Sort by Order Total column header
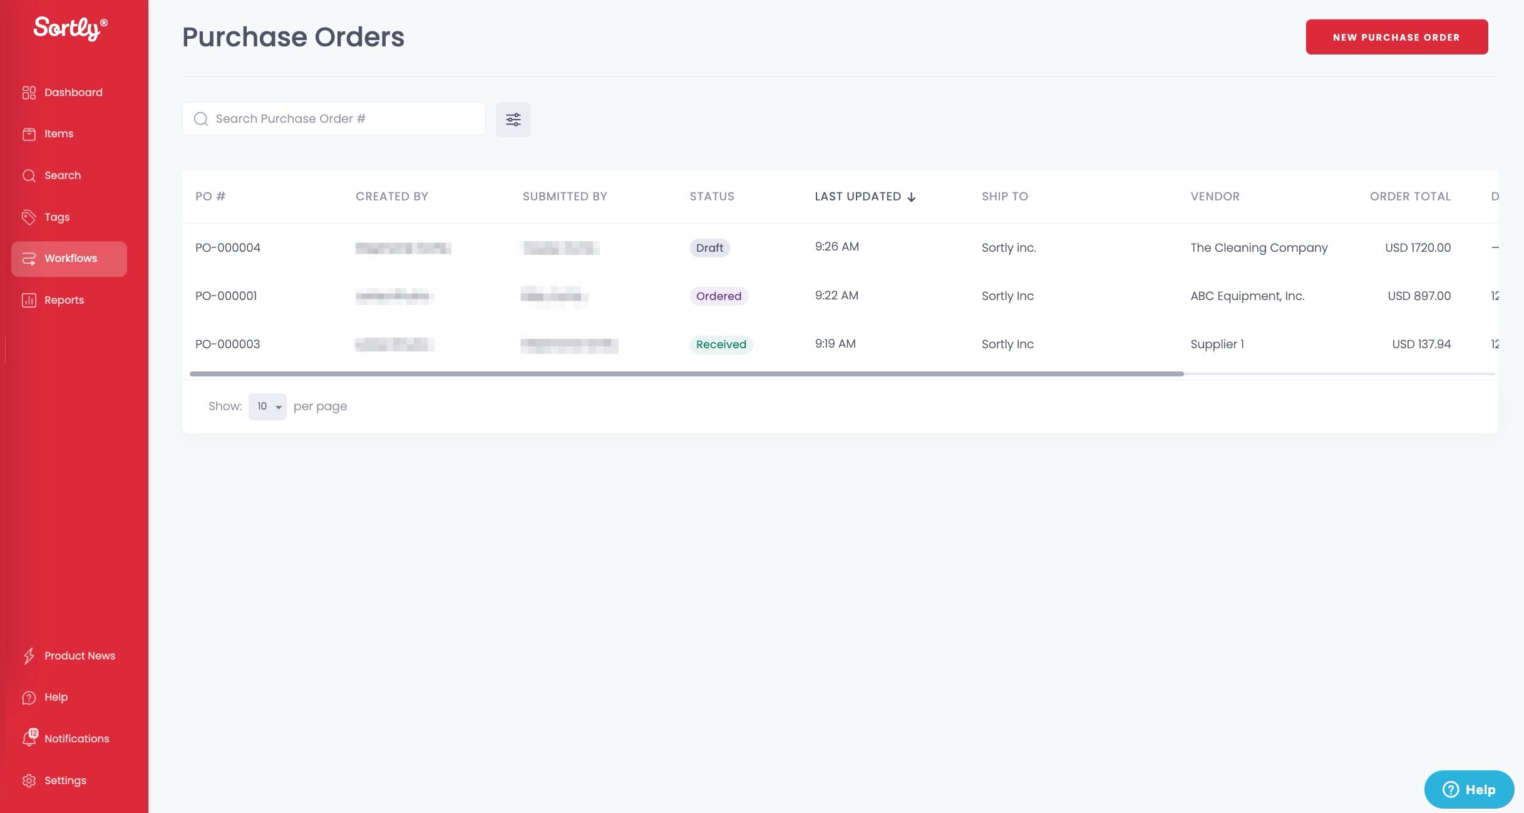This screenshot has height=813, width=1524. [x=1409, y=197]
